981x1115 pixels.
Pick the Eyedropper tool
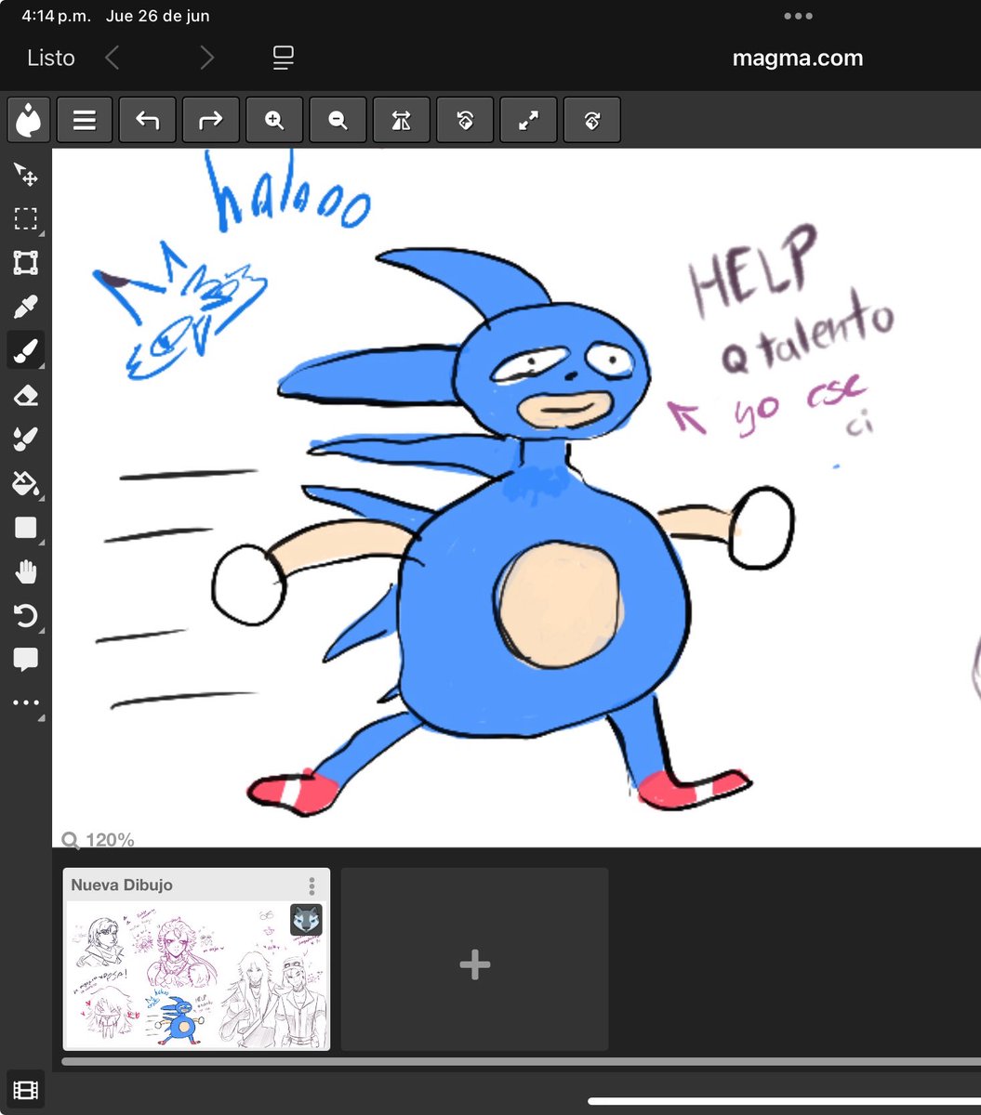click(26, 308)
